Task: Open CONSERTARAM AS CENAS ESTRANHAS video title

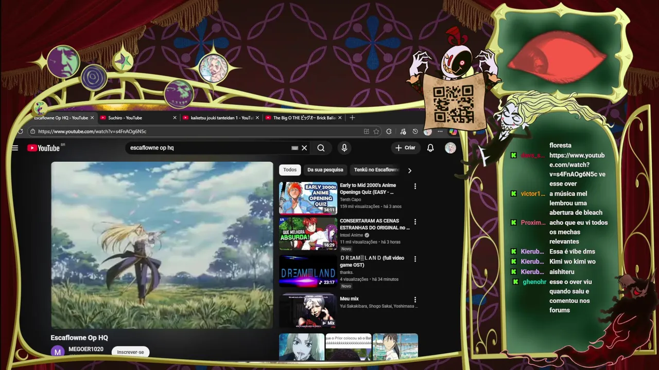Action: coord(375,224)
